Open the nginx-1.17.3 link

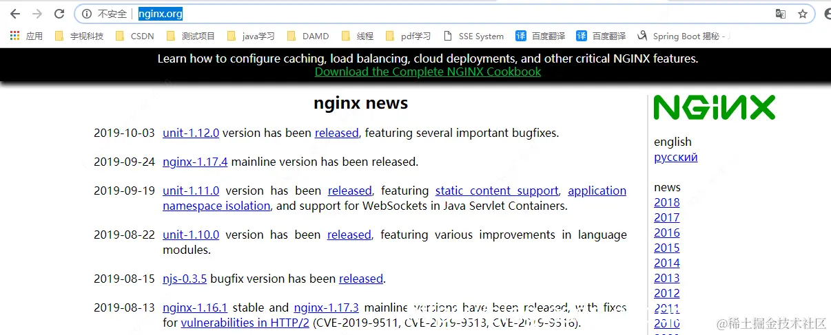click(327, 307)
